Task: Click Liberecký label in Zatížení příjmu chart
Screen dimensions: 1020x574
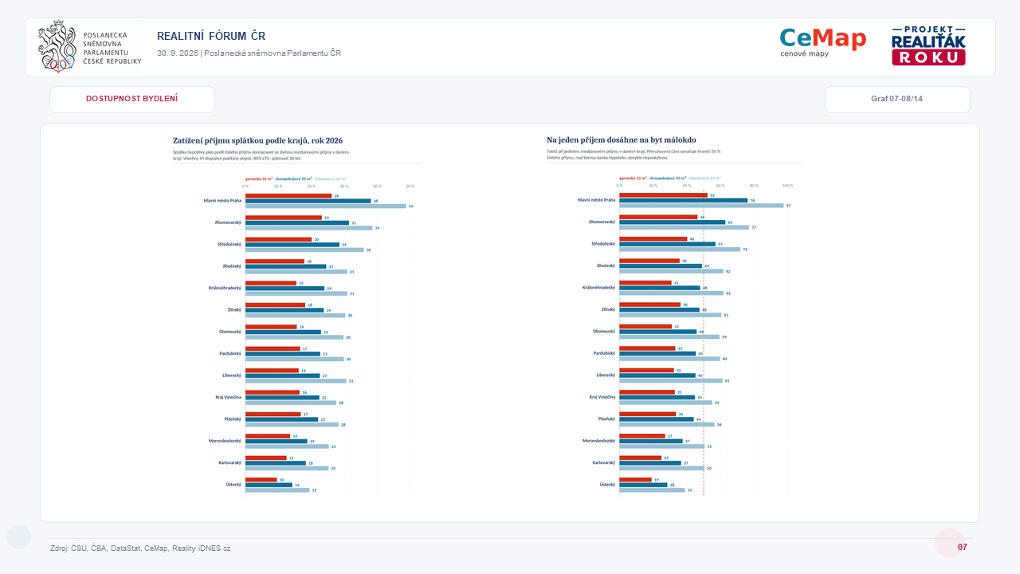Action: pos(232,375)
